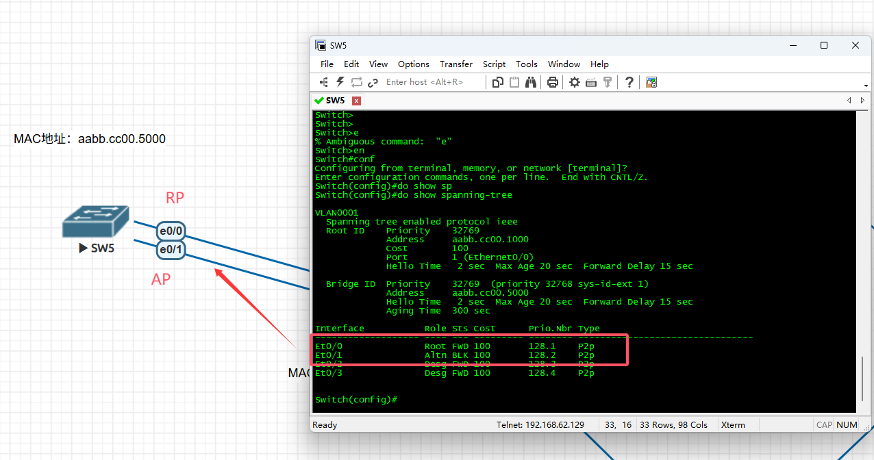Click the Et0/0 Root FWD row
The image size is (874, 460).
[454, 346]
